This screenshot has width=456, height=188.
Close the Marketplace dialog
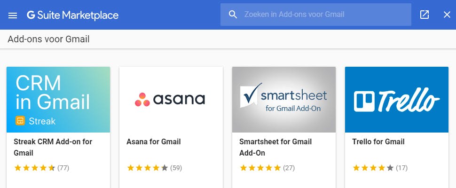[447, 15]
